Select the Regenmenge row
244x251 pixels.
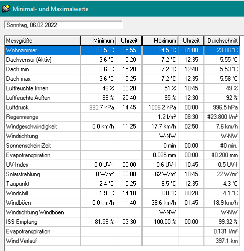tap(122, 117)
